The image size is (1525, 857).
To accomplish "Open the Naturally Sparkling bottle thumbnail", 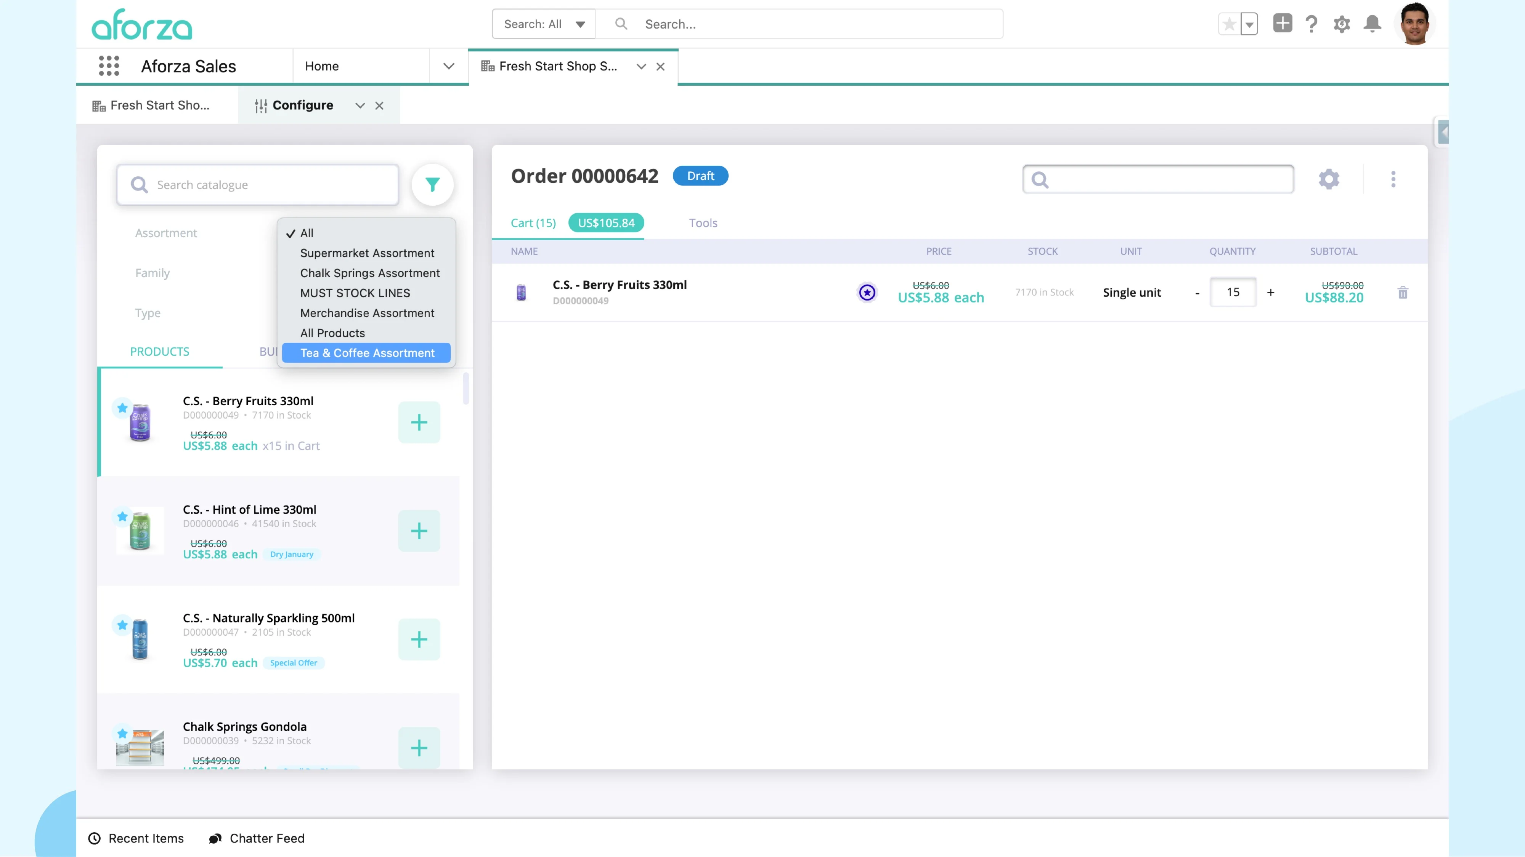I will pos(140,640).
